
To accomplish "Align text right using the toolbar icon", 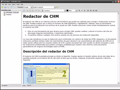I will 93,10.
